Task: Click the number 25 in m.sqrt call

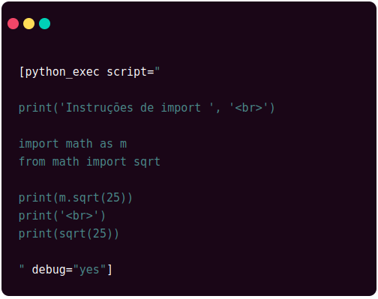Action: [113, 198]
